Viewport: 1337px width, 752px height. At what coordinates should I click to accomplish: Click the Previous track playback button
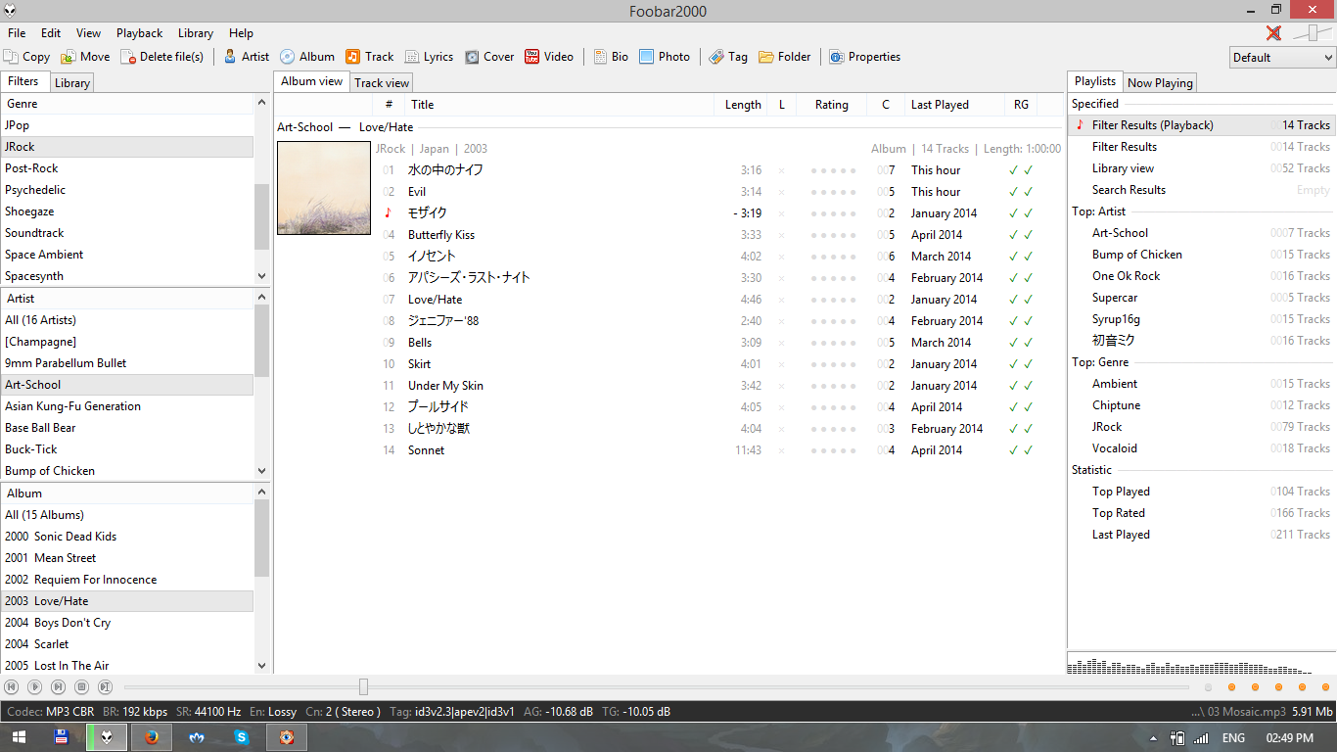coord(12,687)
